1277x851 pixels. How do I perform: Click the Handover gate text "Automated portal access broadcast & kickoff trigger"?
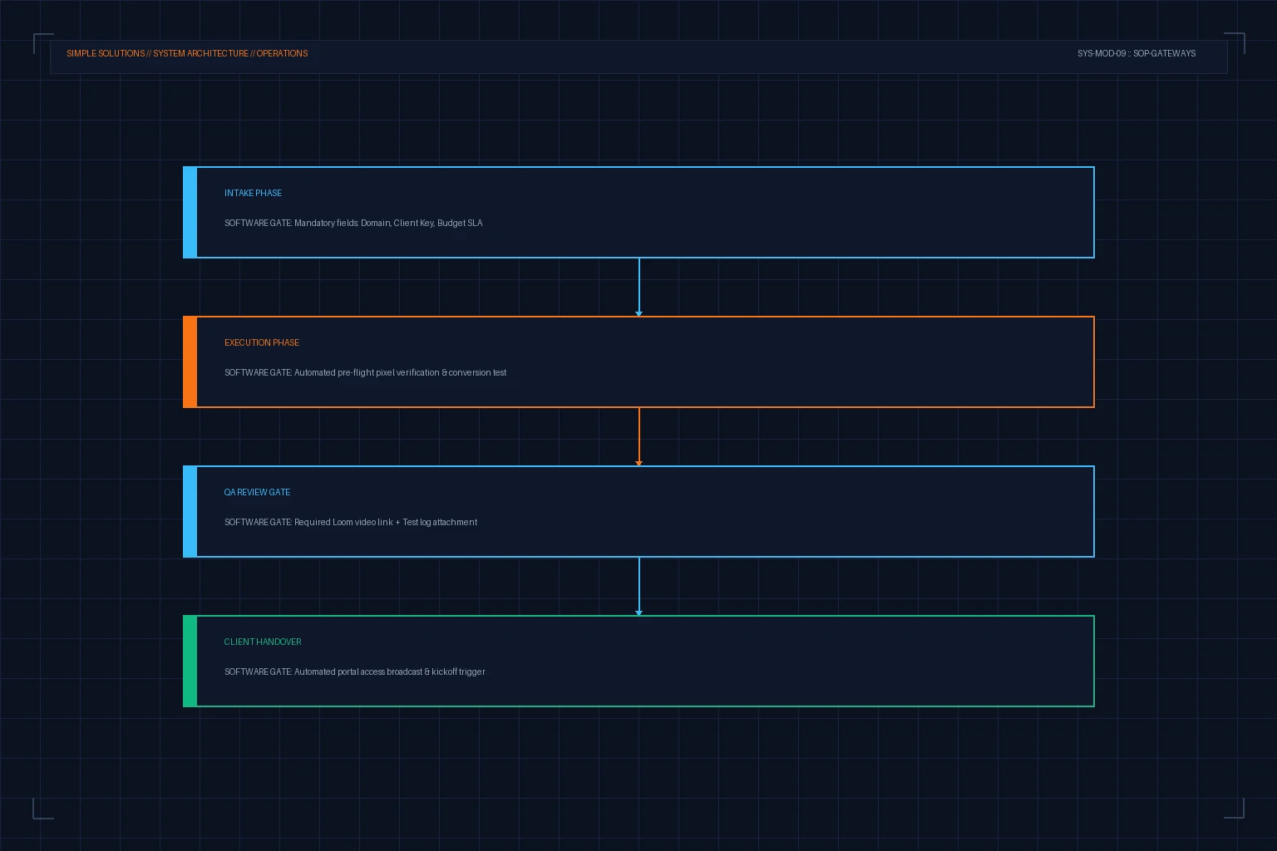click(390, 671)
